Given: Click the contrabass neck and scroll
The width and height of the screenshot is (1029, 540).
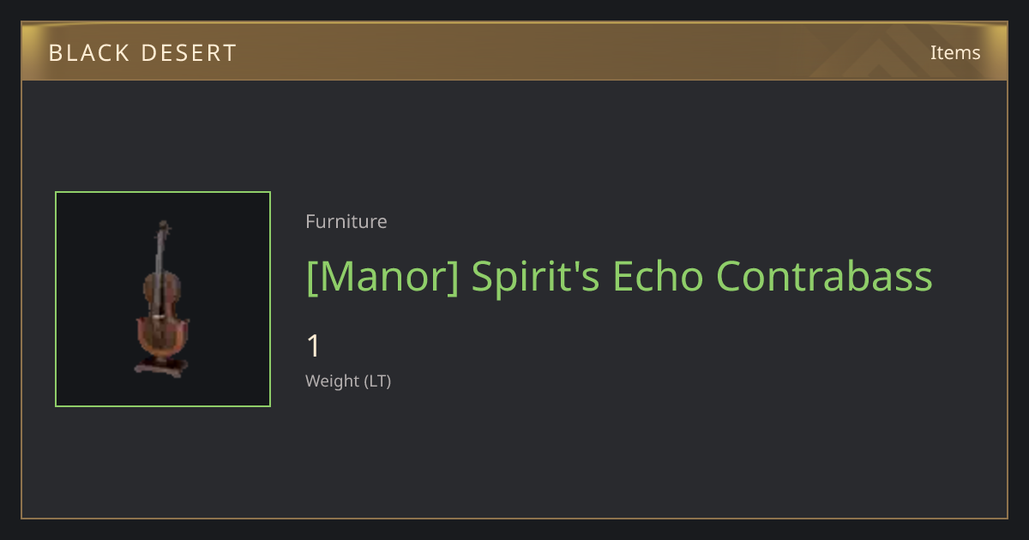Looking at the screenshot, I should tap(160, 246).
